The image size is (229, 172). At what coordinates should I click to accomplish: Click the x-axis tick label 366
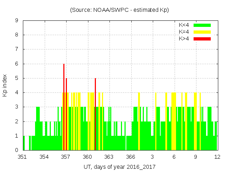point(131,157)
